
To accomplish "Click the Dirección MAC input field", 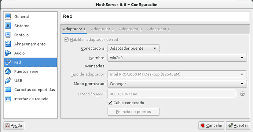I will point(172,94).
